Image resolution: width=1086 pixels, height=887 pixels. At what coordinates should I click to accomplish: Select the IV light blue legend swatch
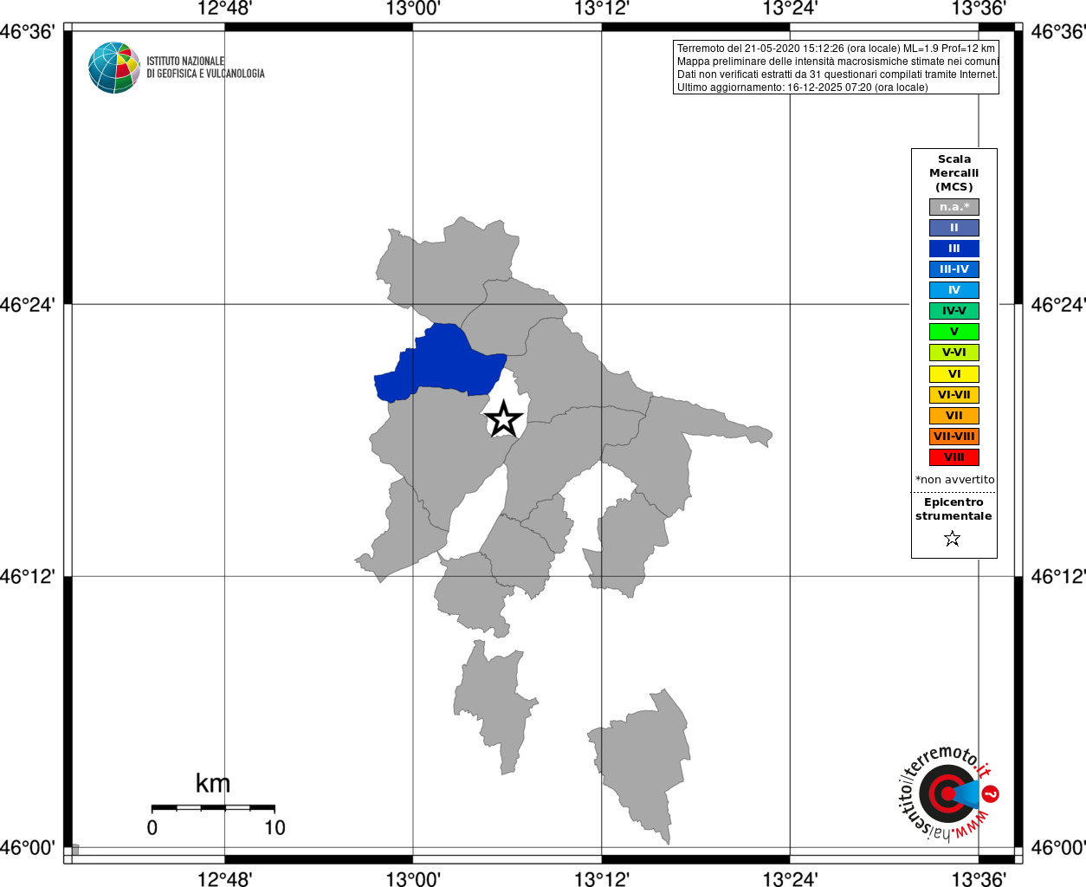[953, 290]
